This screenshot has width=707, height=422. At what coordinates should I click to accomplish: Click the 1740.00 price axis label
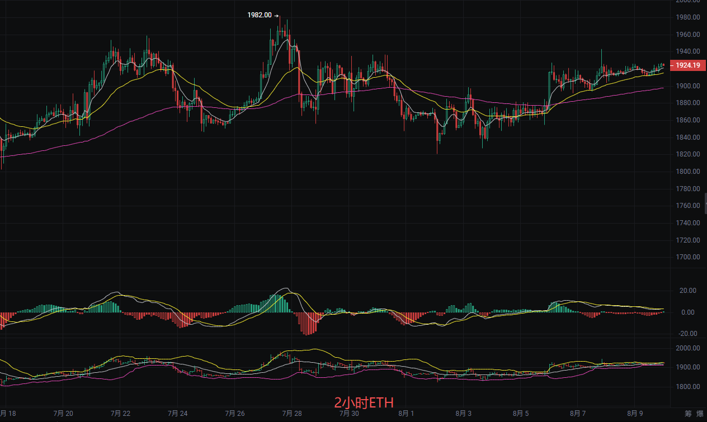pyautogui.click(x=688, y=223)
